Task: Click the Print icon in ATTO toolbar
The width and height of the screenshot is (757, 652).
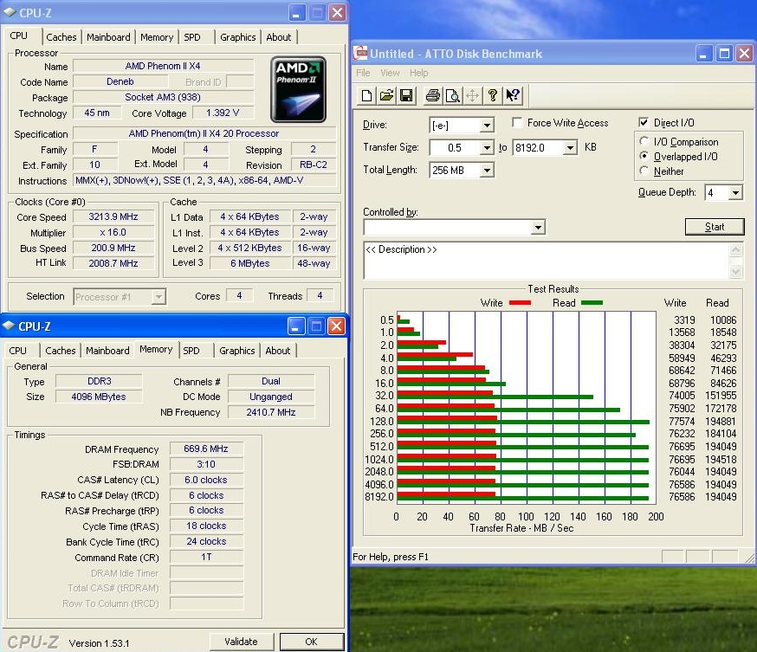Action: coord(432,95)
